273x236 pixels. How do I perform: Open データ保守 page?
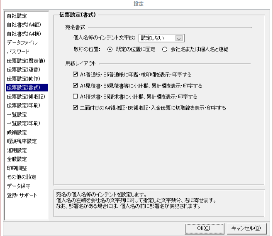point(19,186)
